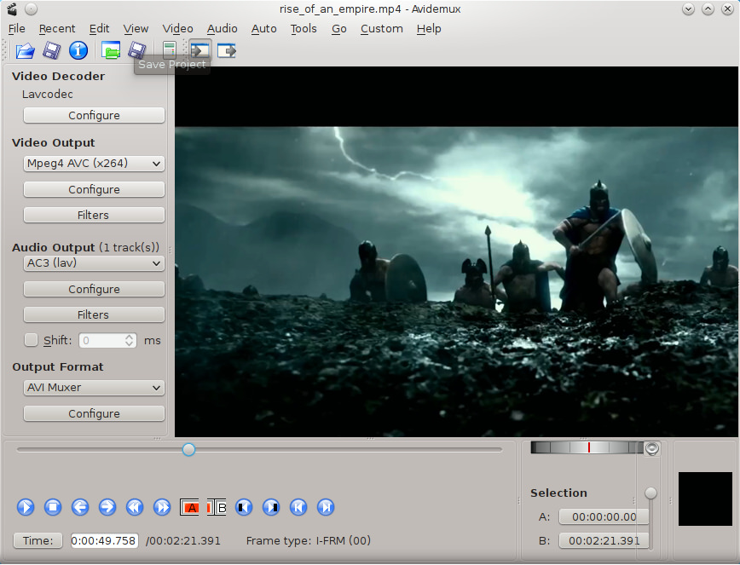Viewport: 740px width, 565px height.
Task: Open the Help menu
Action: point(429,29)
